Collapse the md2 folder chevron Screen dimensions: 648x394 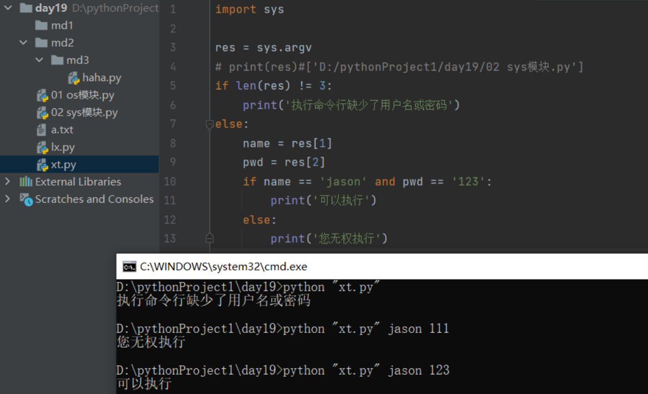(23, 43)
